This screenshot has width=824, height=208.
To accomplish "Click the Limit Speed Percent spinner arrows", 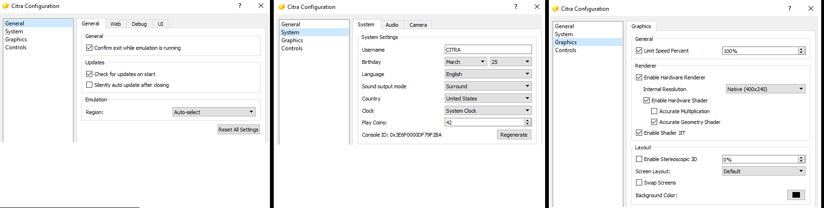I will pyautogui.click(x=802, y=51).
